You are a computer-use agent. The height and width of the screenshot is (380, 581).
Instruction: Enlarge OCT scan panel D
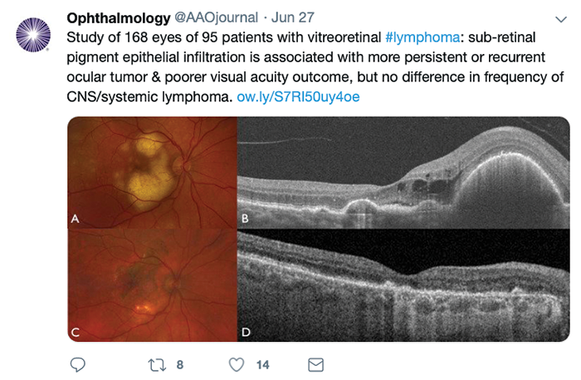(x=403, y=285)
